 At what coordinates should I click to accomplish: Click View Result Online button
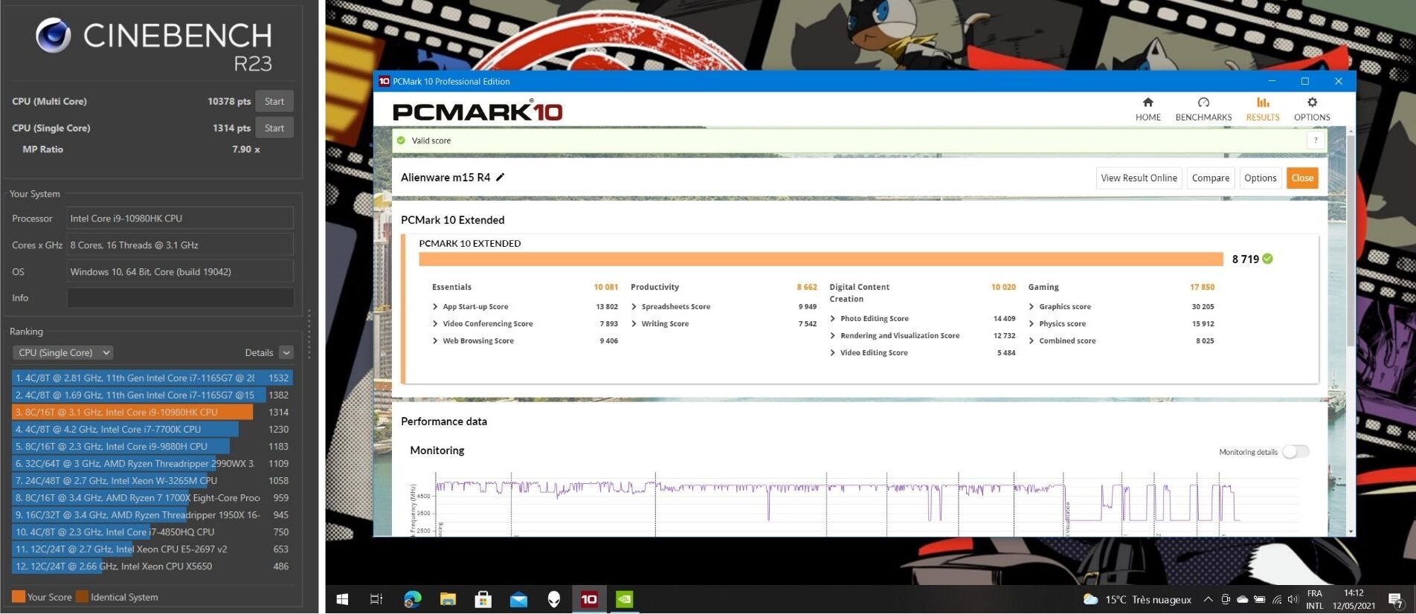(1139, 178)
